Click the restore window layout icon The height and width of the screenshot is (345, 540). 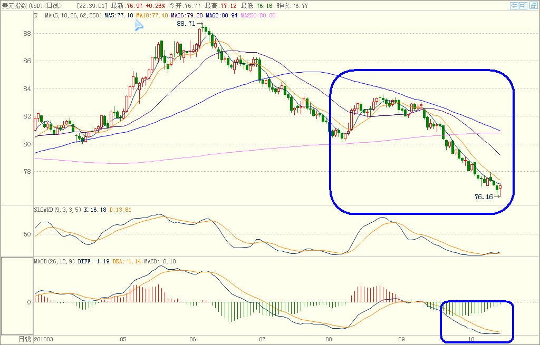[x=534, y=5]
